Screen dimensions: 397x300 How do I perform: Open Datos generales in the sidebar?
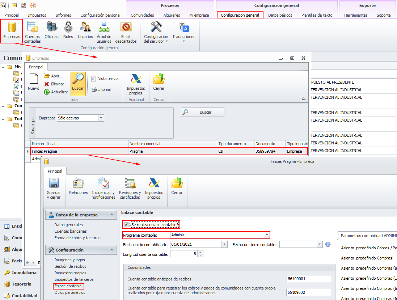(x=68, y=225)
